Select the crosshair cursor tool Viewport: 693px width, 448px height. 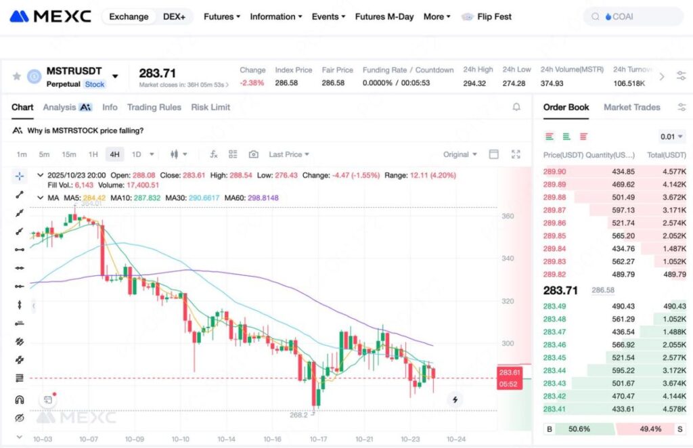20,176
